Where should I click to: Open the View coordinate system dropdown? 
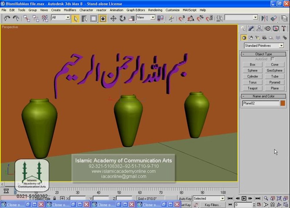click(146, 18)
